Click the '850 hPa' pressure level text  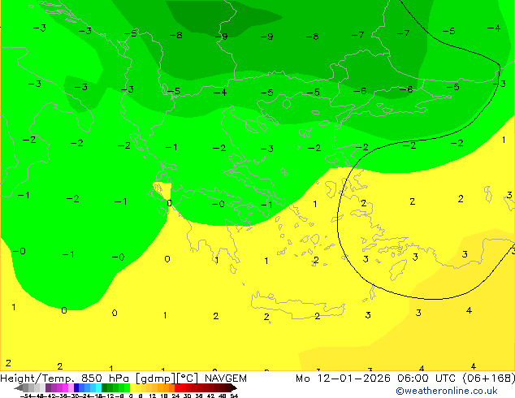pos(105,379)
